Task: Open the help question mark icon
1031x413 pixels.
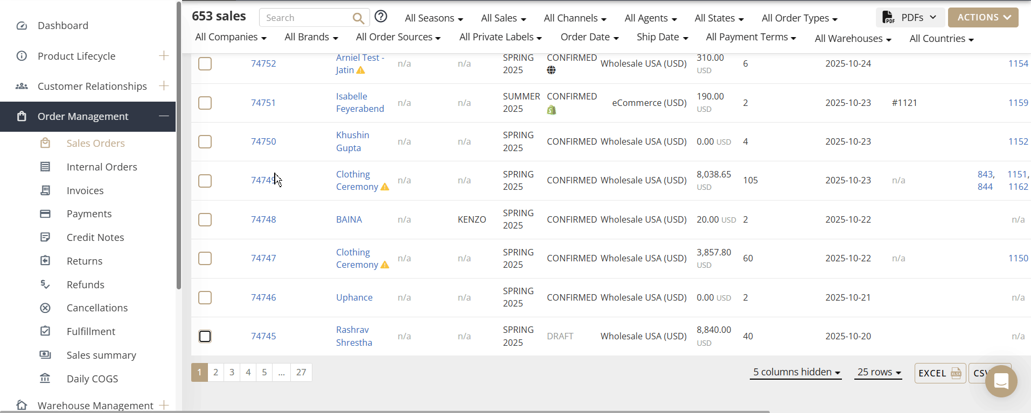Action: [381, 17]
